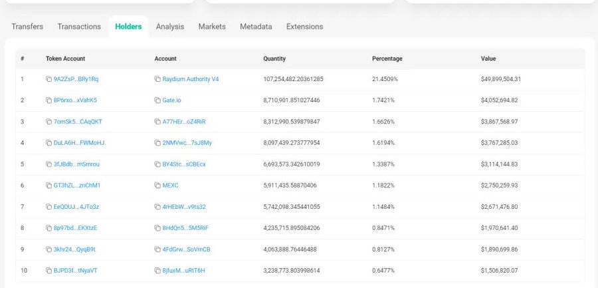
Task: Open the MEXC account page
Action: (x=171, y=186)
